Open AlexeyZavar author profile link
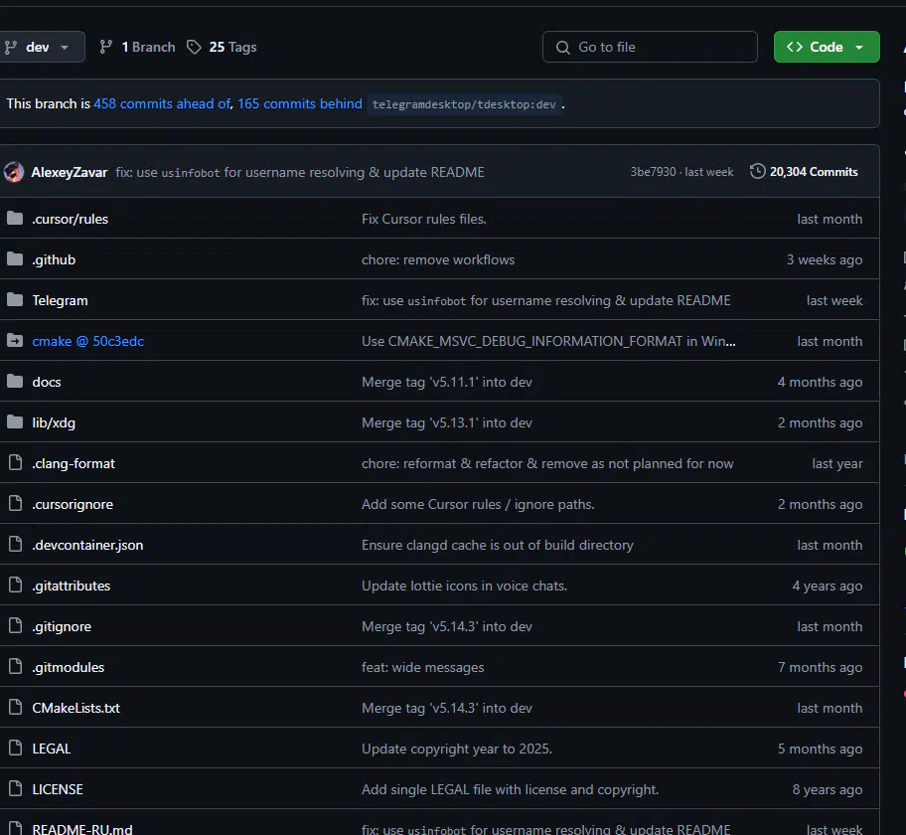906x835 pixels. pyautogui.click(x=70, y=172)
